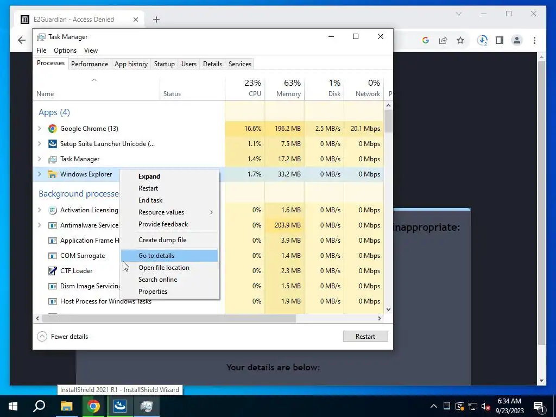The width and height of the screenshot is (556, 417).
Task: Open the Services tab
Action: tap(239, 64)
